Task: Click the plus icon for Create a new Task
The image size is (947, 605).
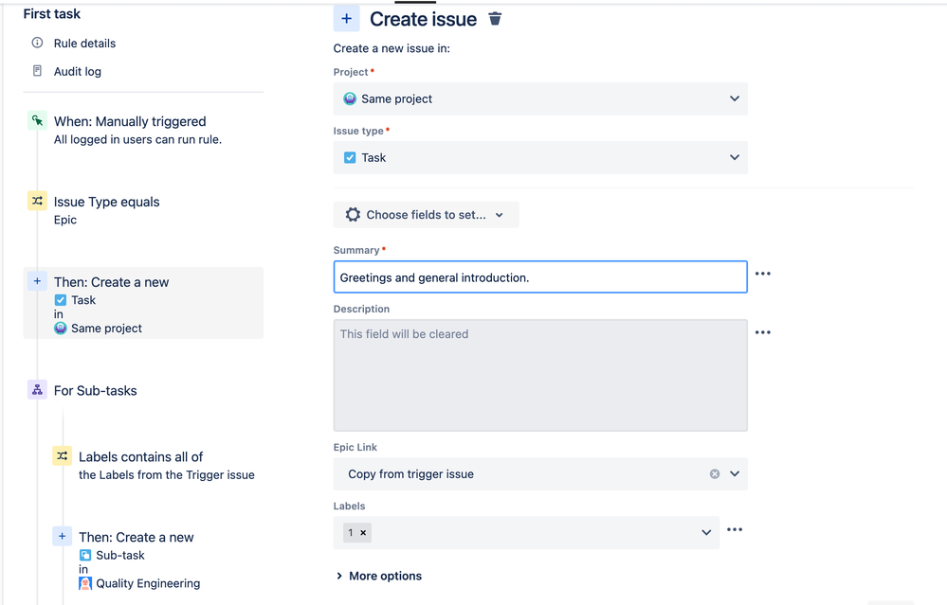Action: click(x=38, y=281)
